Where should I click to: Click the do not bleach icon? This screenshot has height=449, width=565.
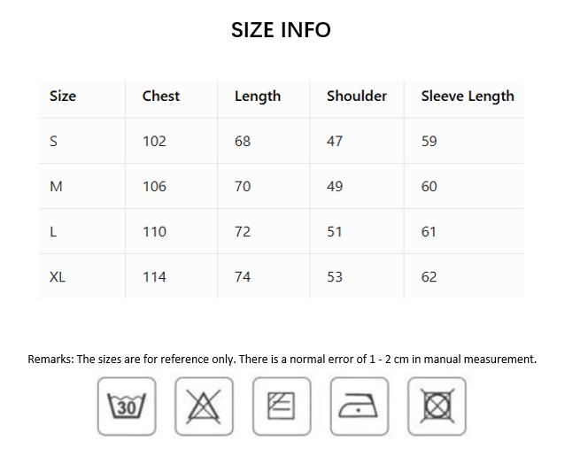(204, 406)
